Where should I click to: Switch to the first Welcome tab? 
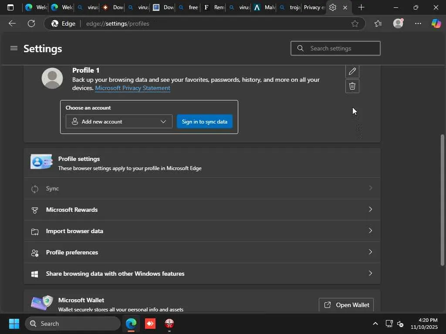tap(35, 7)
